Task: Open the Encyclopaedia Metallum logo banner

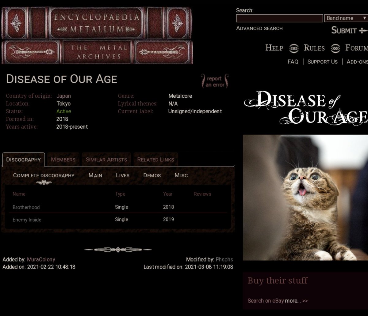Action: point(97,36)
